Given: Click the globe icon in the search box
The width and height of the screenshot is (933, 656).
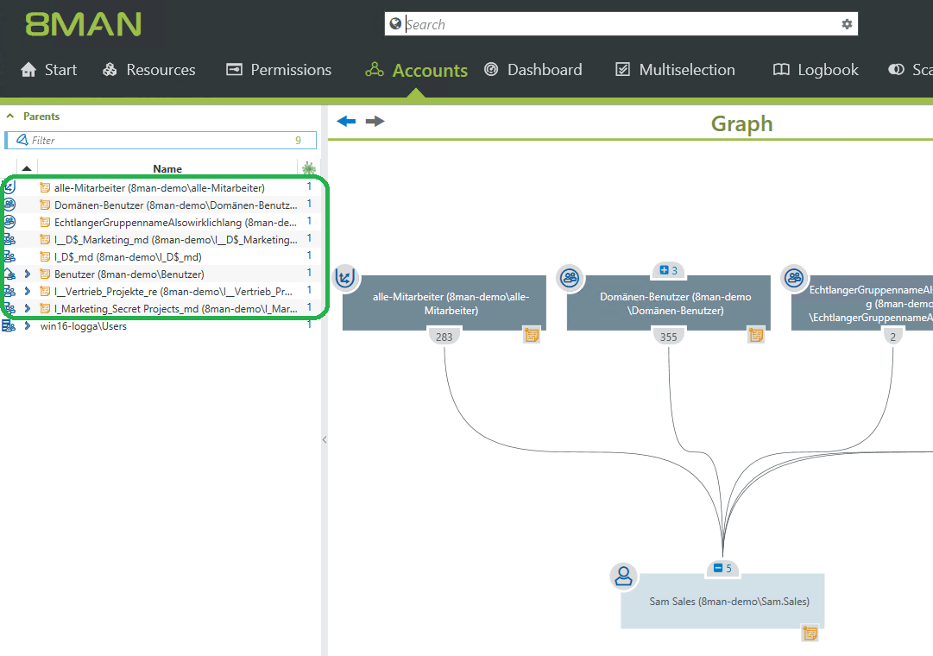Looking at the screenshot, I should tap(395, 24).
